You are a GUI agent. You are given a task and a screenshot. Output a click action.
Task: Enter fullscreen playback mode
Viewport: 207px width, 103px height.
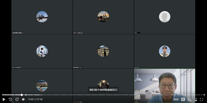(201, 99)
